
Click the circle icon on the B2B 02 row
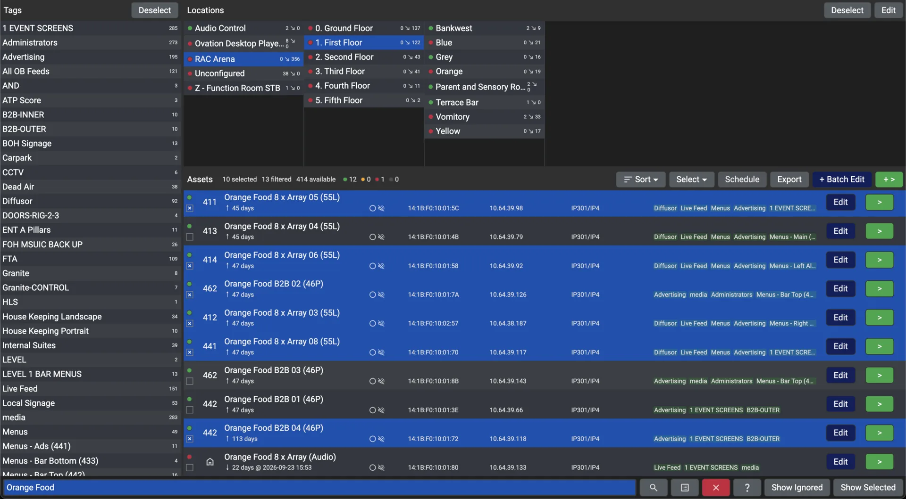tap(372, 295)
